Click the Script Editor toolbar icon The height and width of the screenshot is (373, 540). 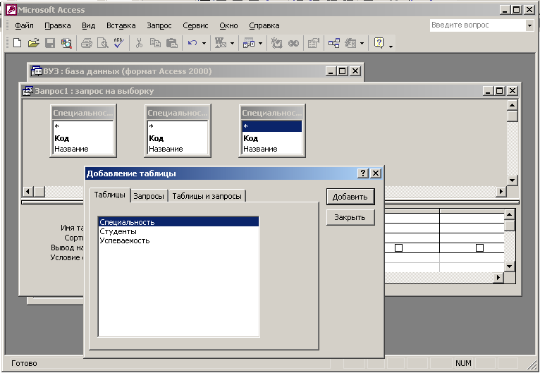[x=293, y=43]
